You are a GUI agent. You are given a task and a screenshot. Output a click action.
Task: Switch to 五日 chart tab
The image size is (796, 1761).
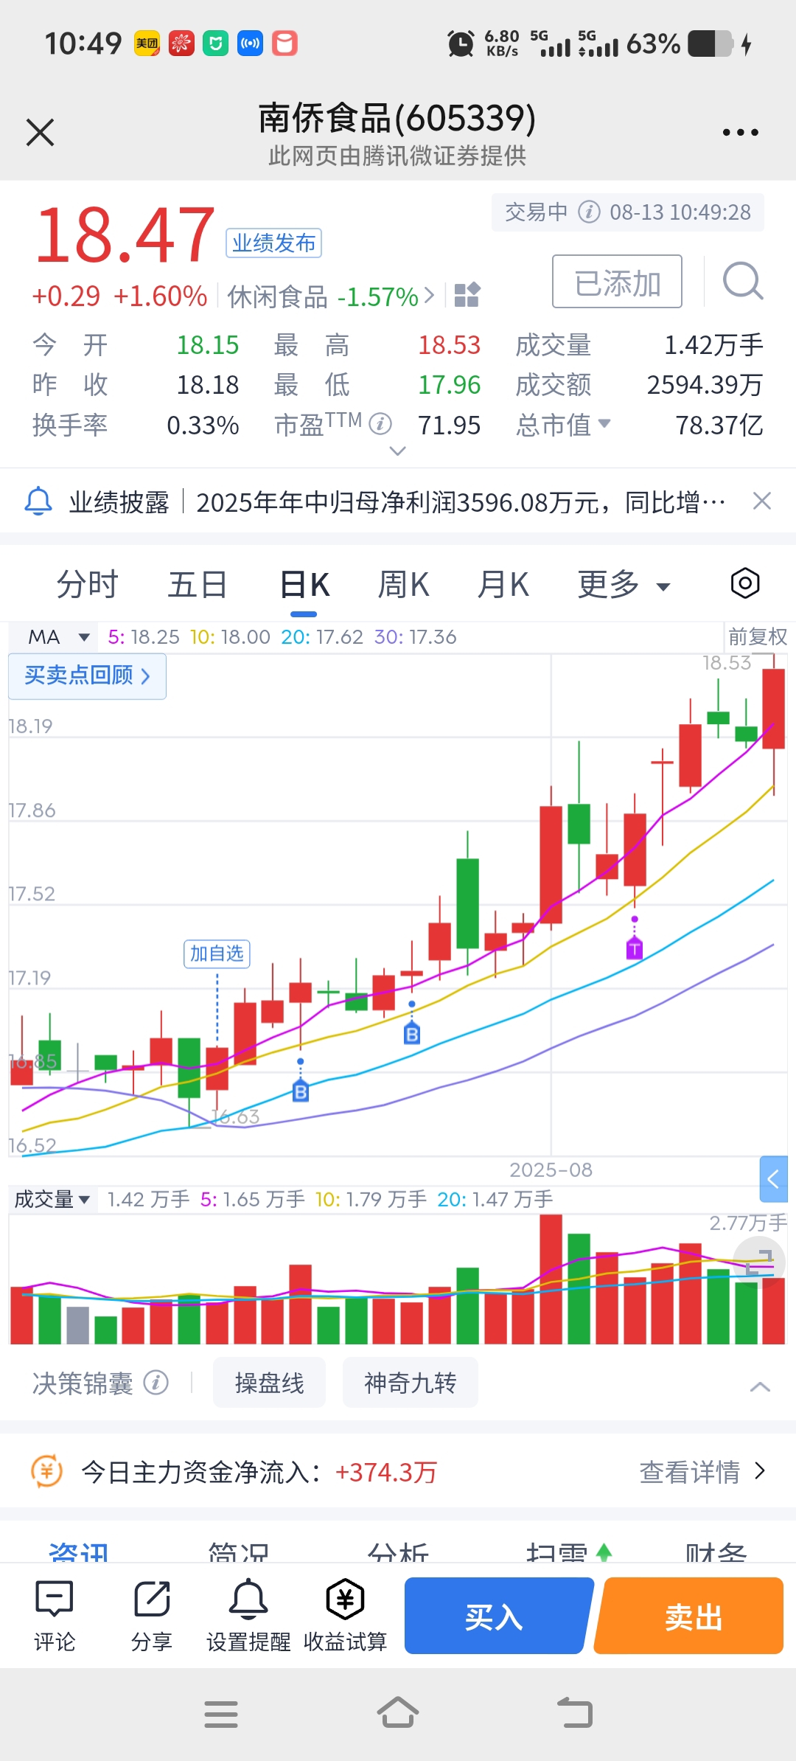click(198, 585)
